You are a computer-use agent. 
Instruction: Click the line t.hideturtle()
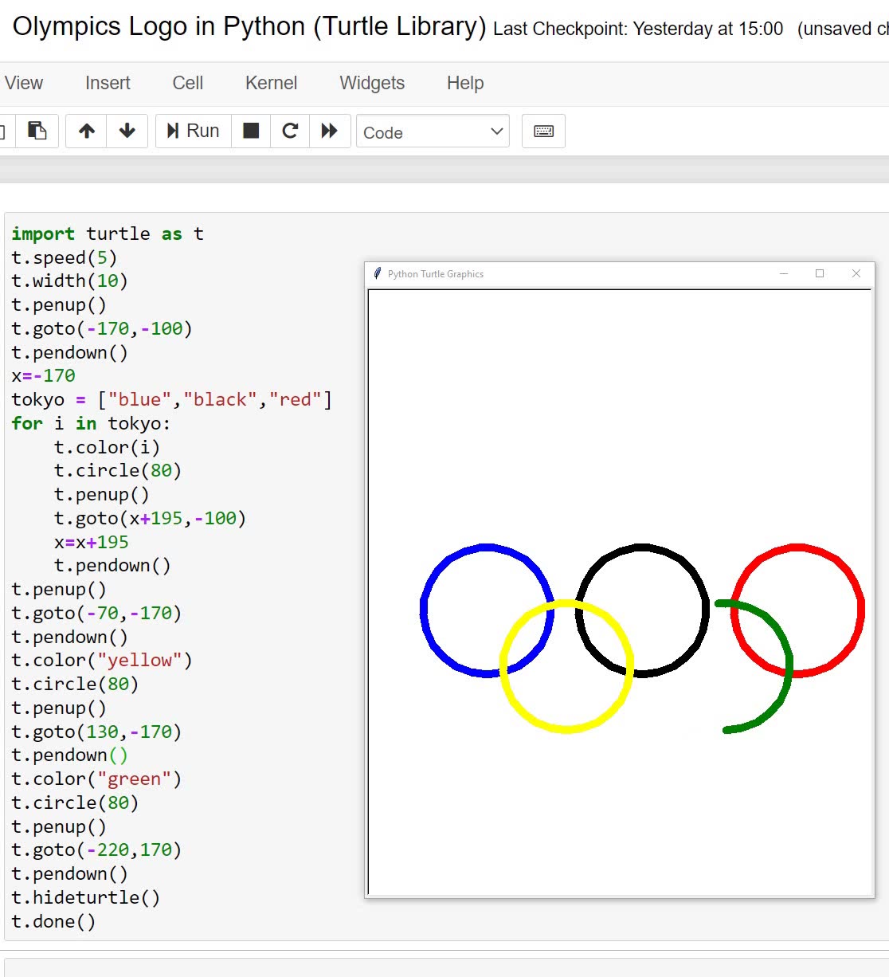pyautogui.click(x=86, y=897)
